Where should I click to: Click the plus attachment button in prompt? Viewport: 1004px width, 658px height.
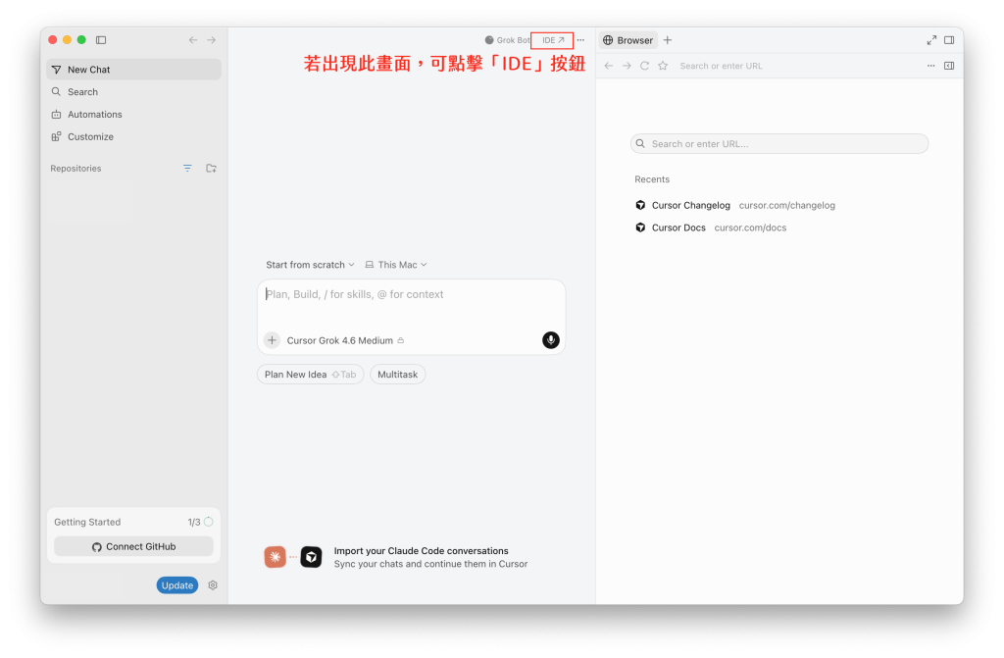(x=273, y=340)
